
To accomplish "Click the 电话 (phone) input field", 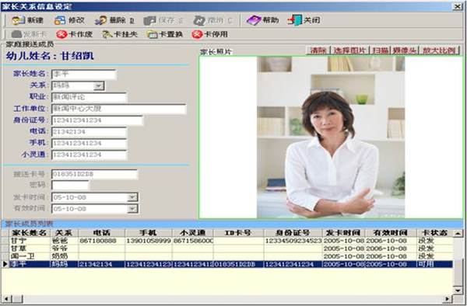I will (89, 132).
